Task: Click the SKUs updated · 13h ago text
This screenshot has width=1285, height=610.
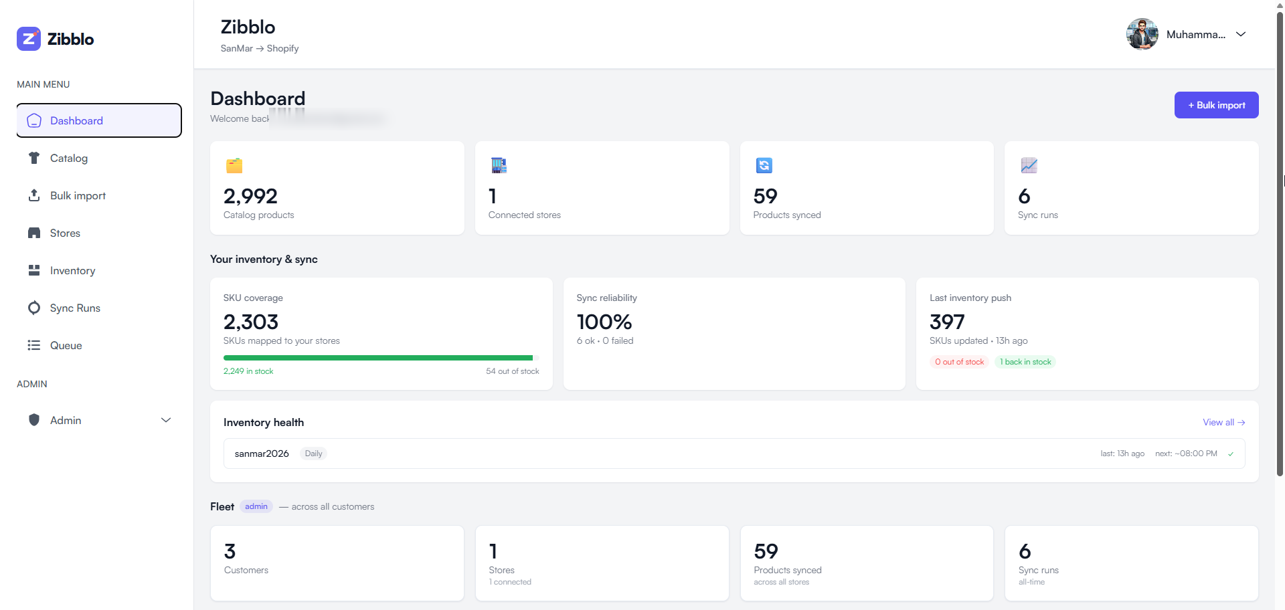Action: pos(978,340)
